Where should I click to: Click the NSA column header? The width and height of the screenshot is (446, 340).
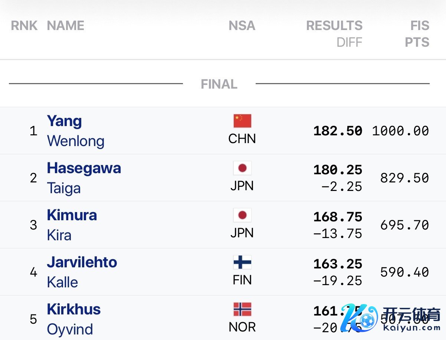click(x=242, y=26)
